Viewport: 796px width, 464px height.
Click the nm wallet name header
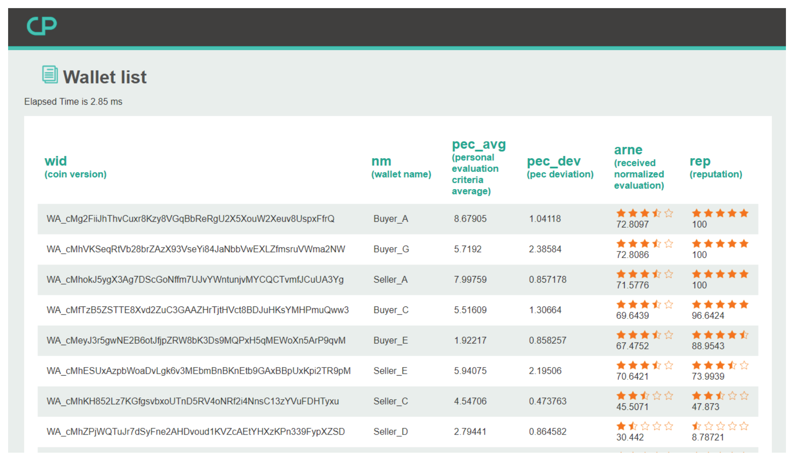pyautogui.click(x=381, y=161)
